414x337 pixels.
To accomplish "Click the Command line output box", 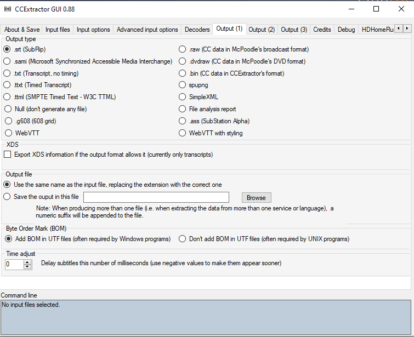I will point(206,317).
